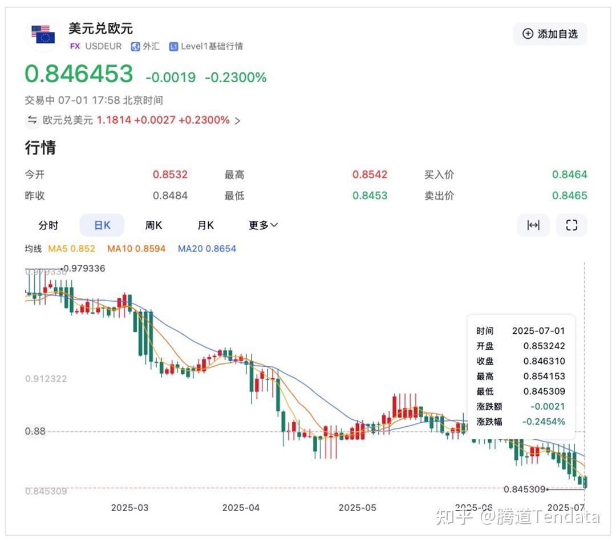Click the MA5 0.852 indicator label

pyautogui.click(x=71, y=249)
